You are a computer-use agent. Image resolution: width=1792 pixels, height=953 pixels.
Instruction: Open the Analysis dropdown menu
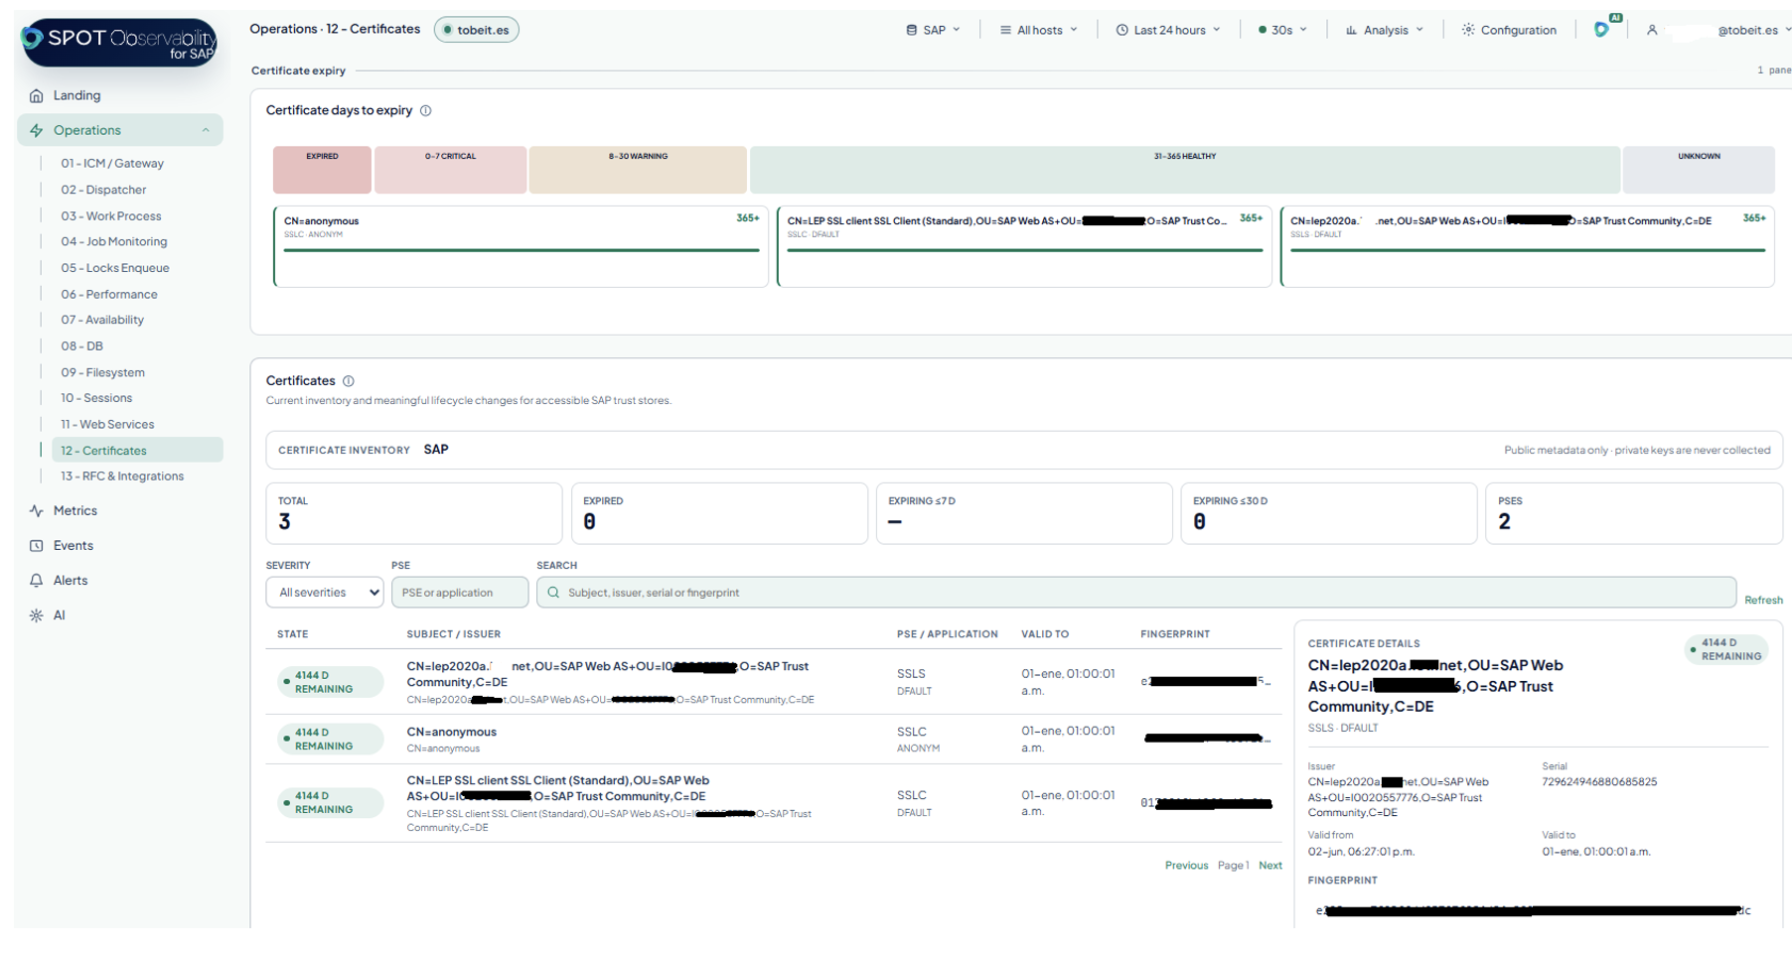[x=1385, y=30]
